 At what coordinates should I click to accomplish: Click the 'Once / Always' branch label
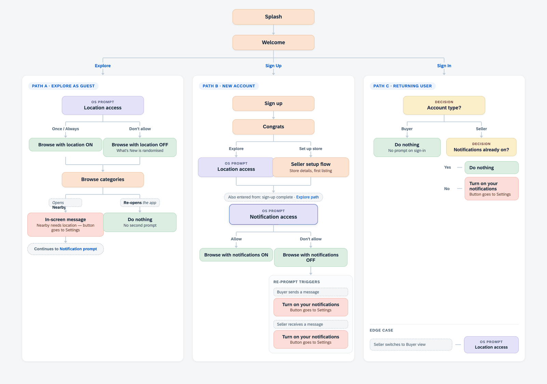65,129
